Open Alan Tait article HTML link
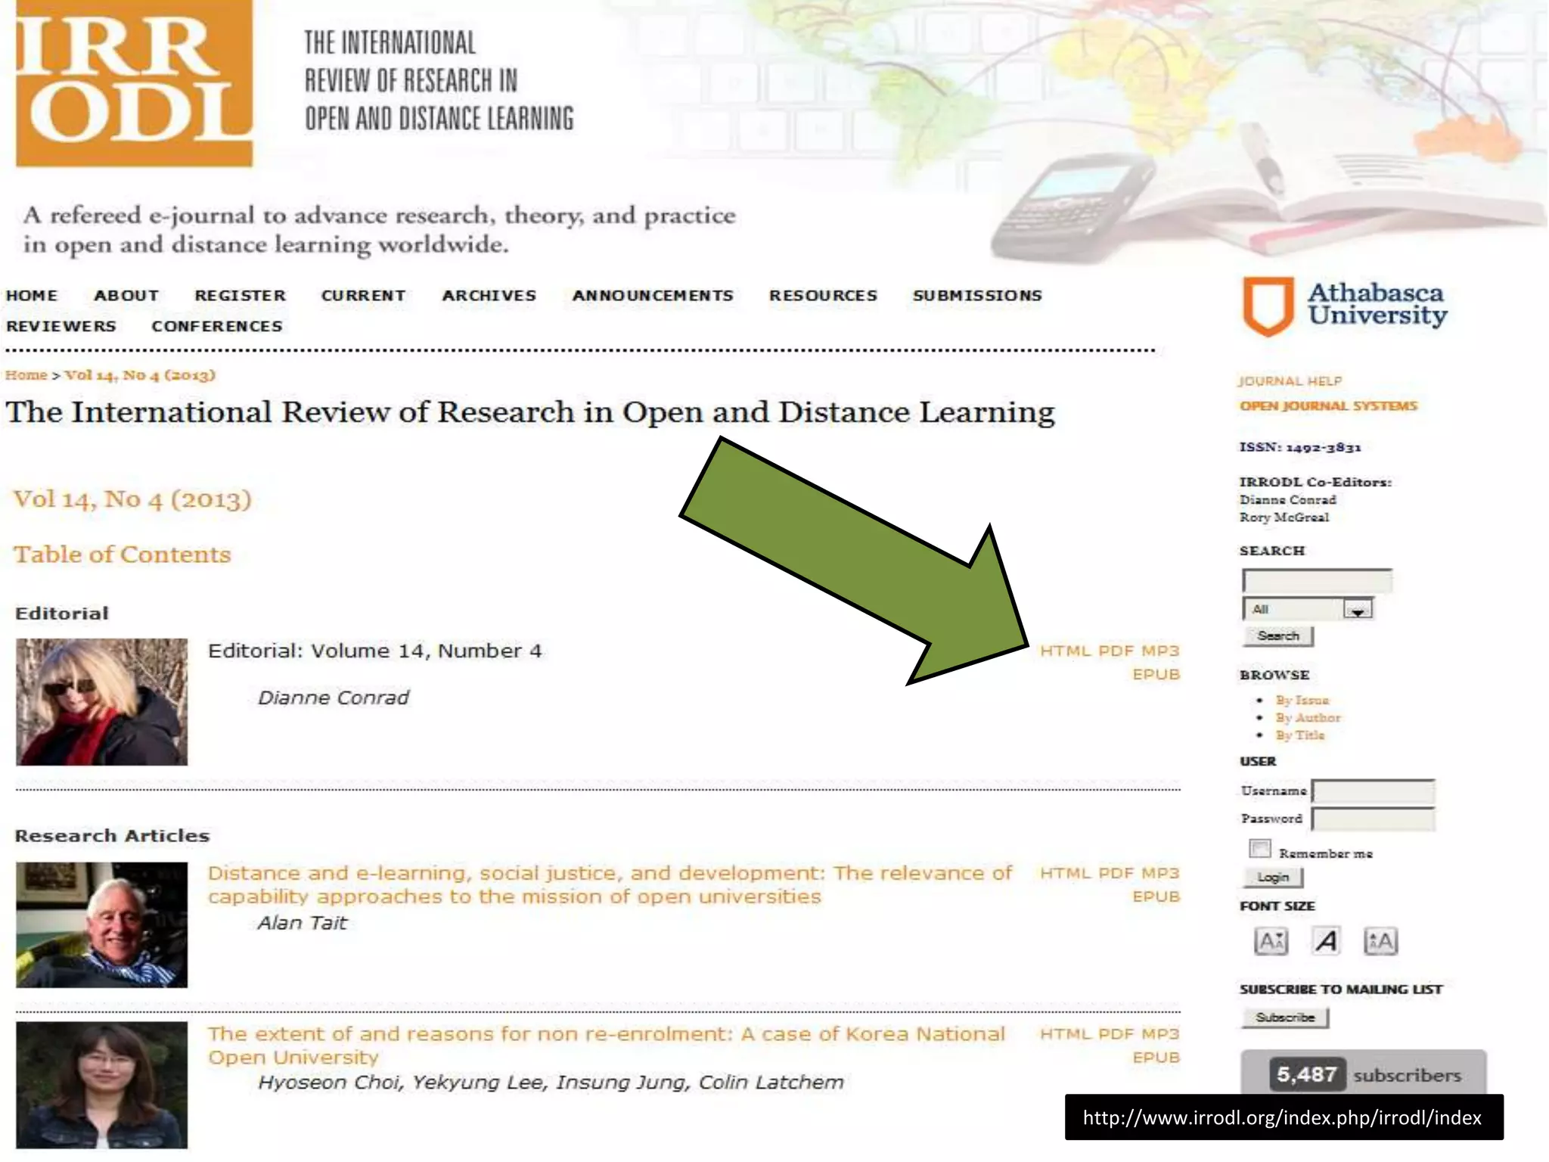1549x1162 pixels. (x=1066, y=874)
